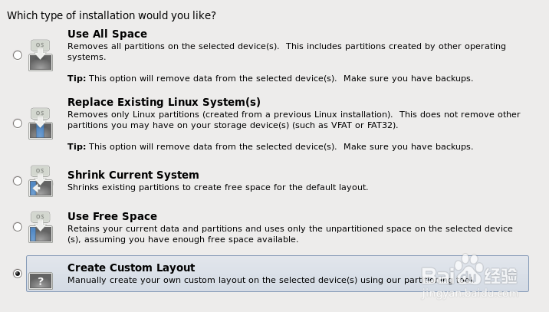Click the 'Shrinks existing partitions' description text
This screenshot has width=549, height=312.
pyautogui.click(x=218, y=187)
